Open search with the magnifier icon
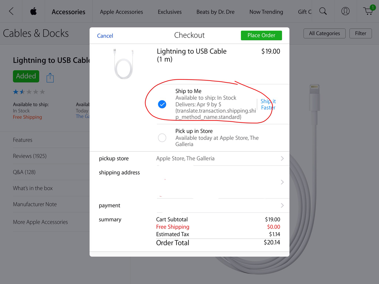379x284 pixels. [x=323, y=11]
